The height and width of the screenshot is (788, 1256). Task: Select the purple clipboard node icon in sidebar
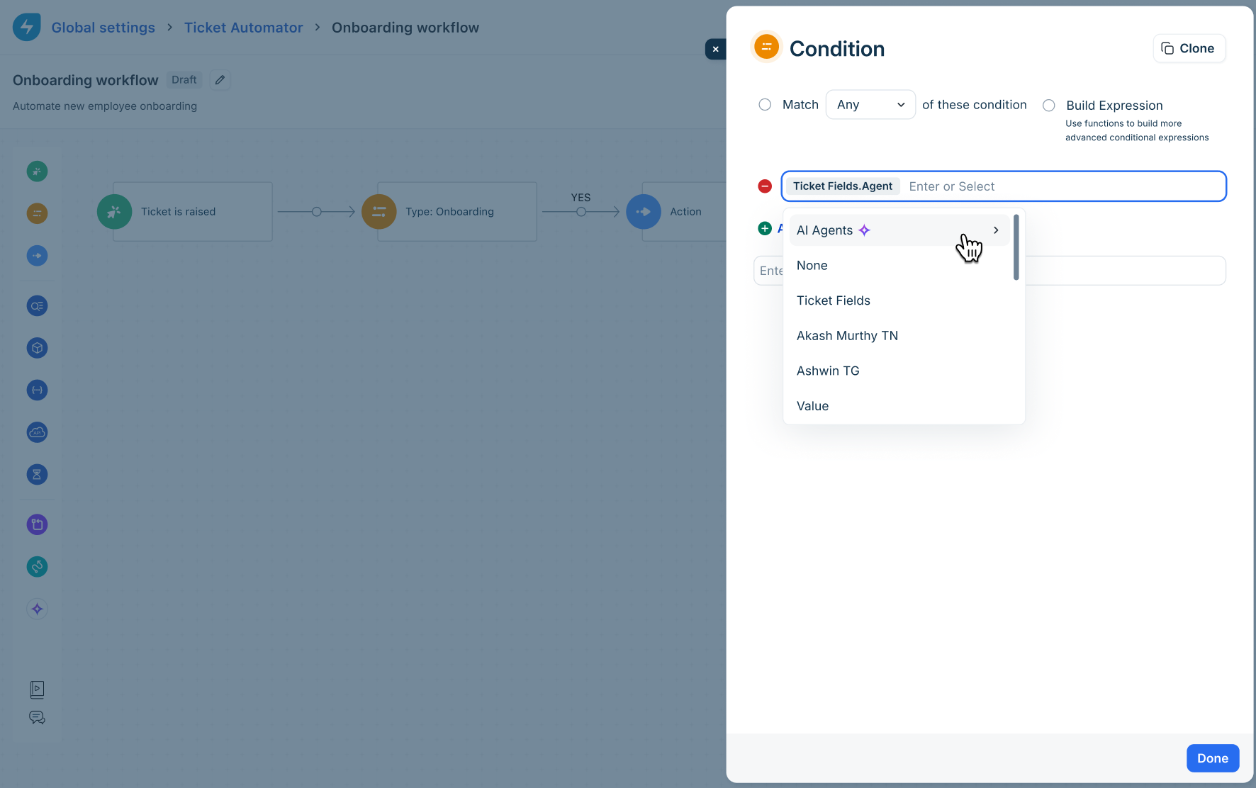click(x=37, y=525)
